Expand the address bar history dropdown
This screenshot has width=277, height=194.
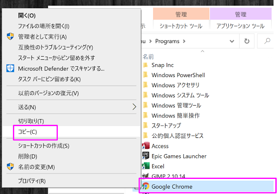[232, 41]
